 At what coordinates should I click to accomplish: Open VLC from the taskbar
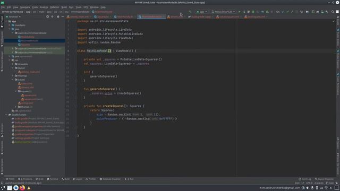29,188
